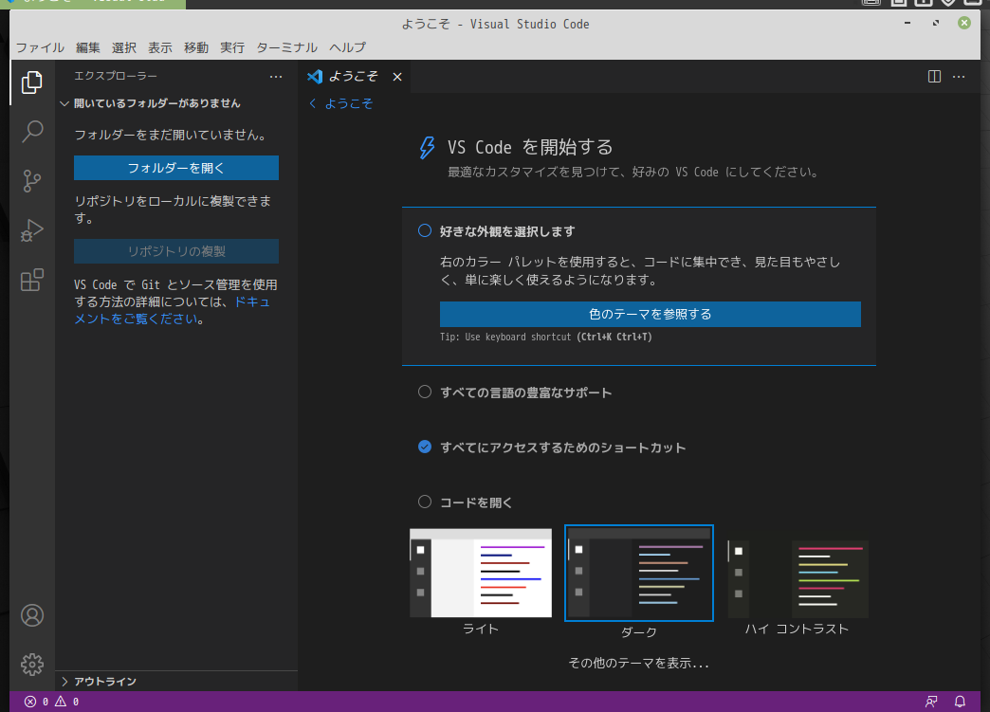Image resolution: width=990 pixels, height=712 pixels.
Task: Open the 表示 menu
Action: point(159,47)
